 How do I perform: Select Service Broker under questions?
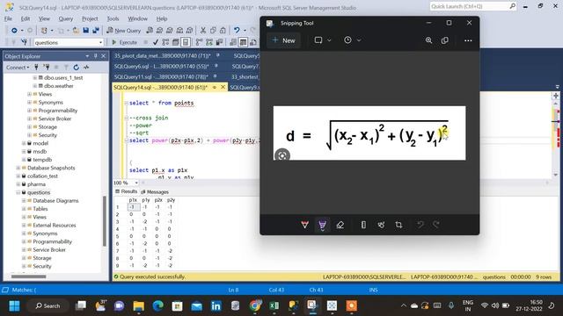(49, 249)
